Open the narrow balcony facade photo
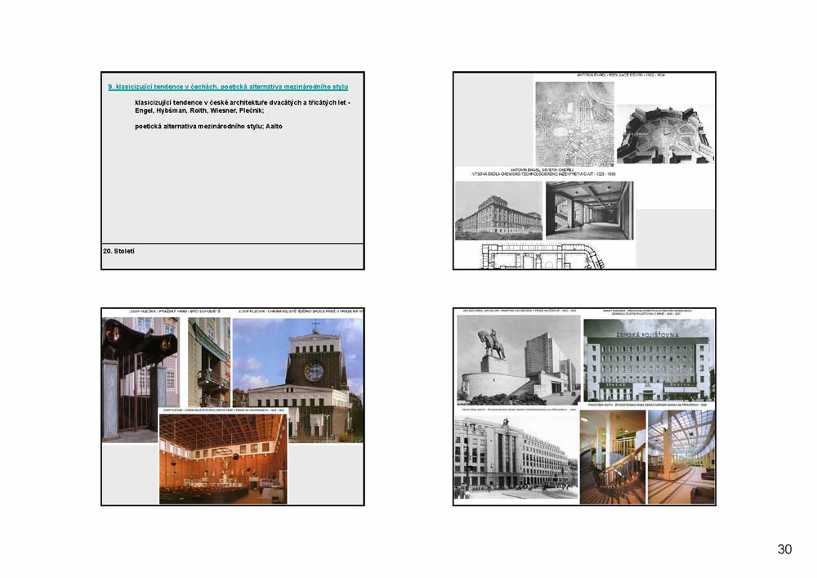 [209, 362]
